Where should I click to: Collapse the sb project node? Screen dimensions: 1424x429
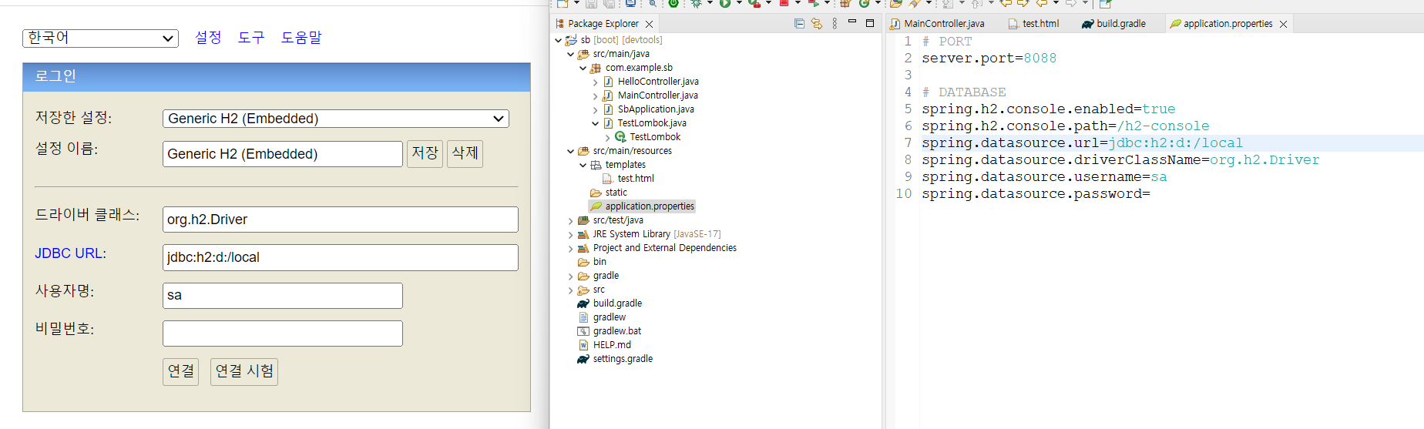pyautogui.click(x=559, y=40)
